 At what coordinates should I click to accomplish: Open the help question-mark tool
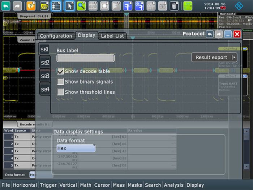point(31,6)
